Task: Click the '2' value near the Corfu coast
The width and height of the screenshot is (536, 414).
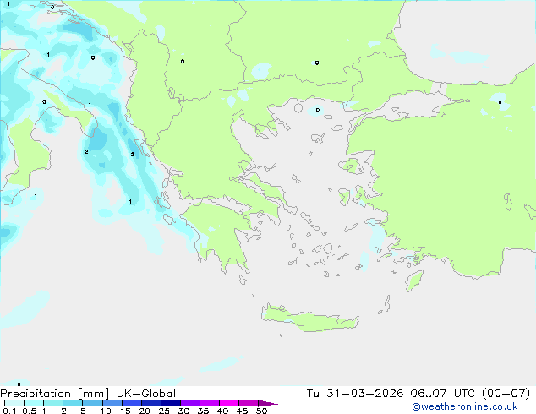Action: click(x=133, y=155)
